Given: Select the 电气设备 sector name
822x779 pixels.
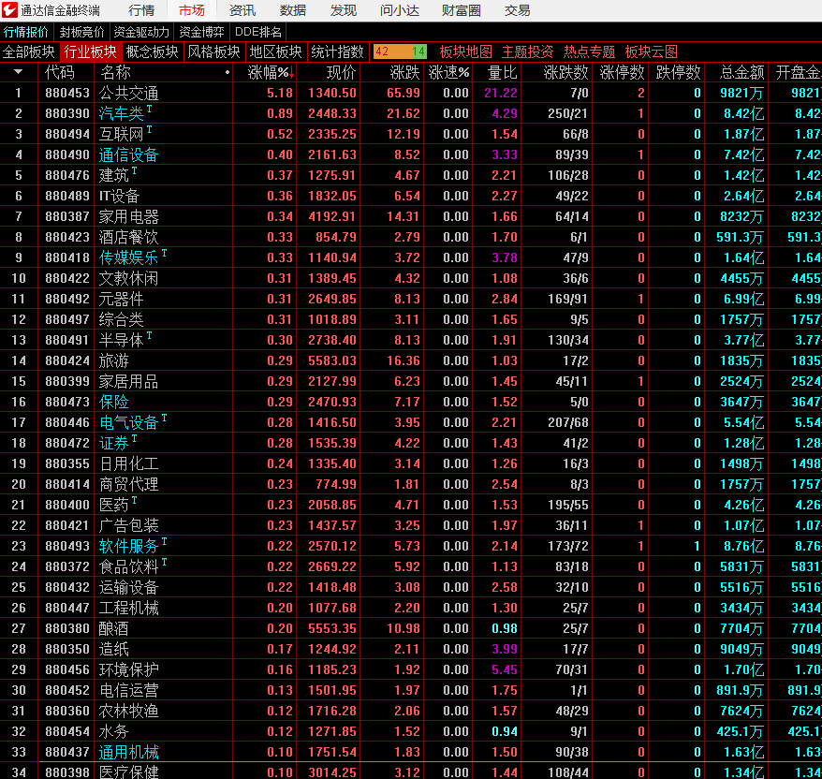Looking at the screenshot, I should (128, 422).
